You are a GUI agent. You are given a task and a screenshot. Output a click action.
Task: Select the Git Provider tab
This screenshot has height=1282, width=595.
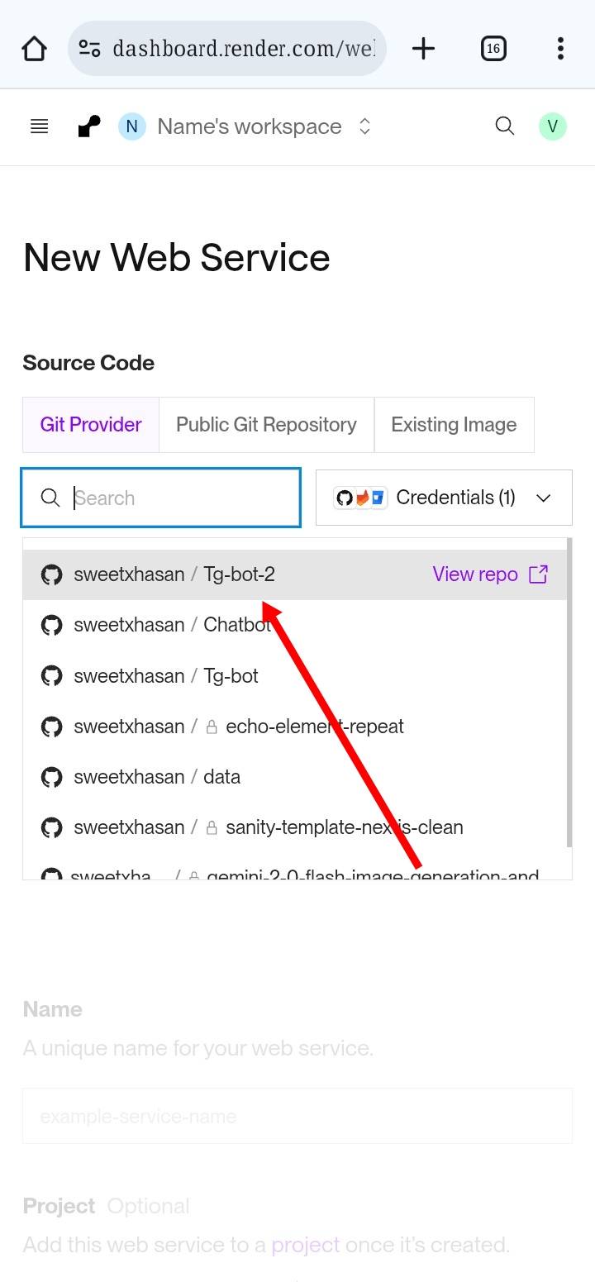91,425
